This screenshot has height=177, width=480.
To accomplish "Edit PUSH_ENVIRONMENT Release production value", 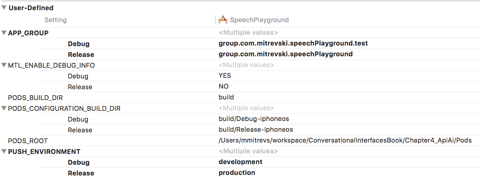I will point(237,173).
